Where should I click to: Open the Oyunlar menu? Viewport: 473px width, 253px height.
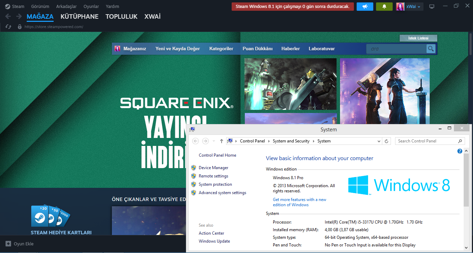pyautogui.click(x=91, y=6)
